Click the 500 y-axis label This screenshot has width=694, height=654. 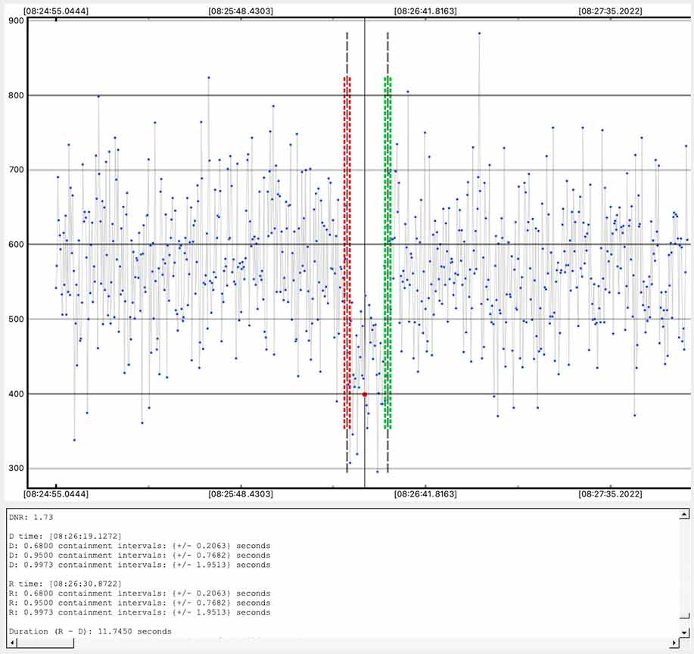16,319
